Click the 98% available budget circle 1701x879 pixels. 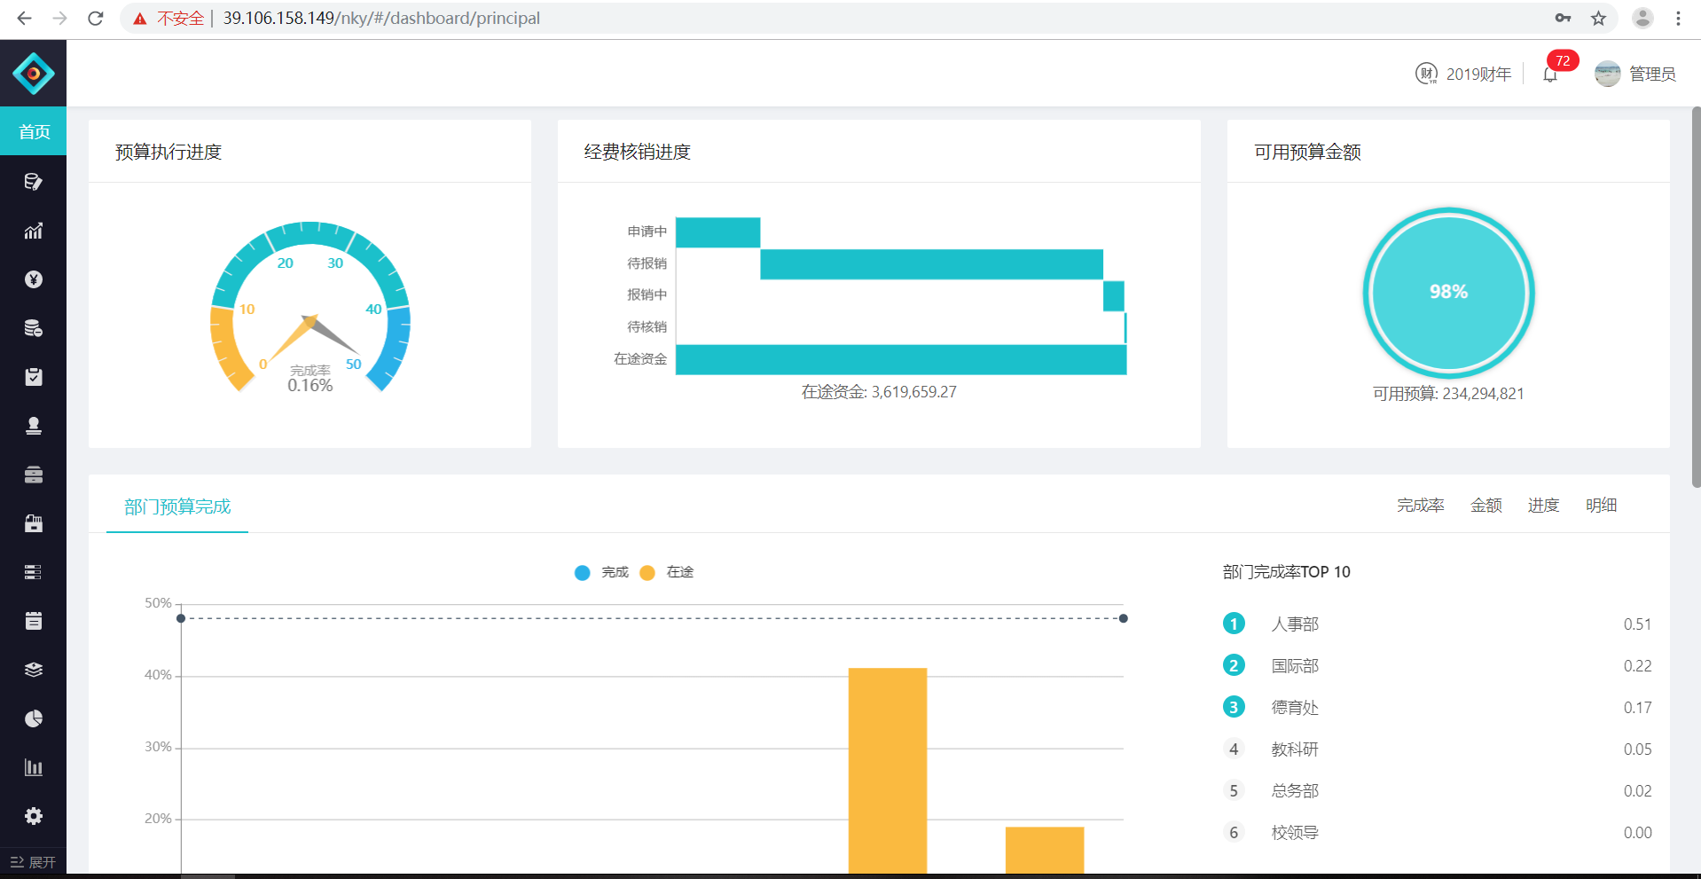(1448, 292)
